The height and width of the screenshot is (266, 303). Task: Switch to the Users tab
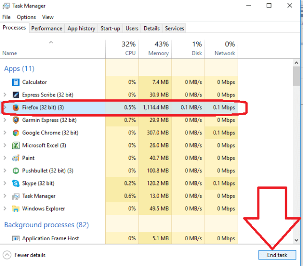pos(132,29)
